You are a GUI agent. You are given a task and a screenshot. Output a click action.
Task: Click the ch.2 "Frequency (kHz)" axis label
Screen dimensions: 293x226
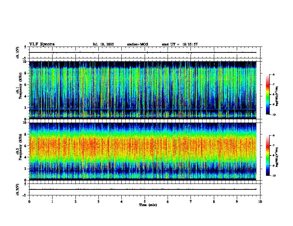click(20, 147)
